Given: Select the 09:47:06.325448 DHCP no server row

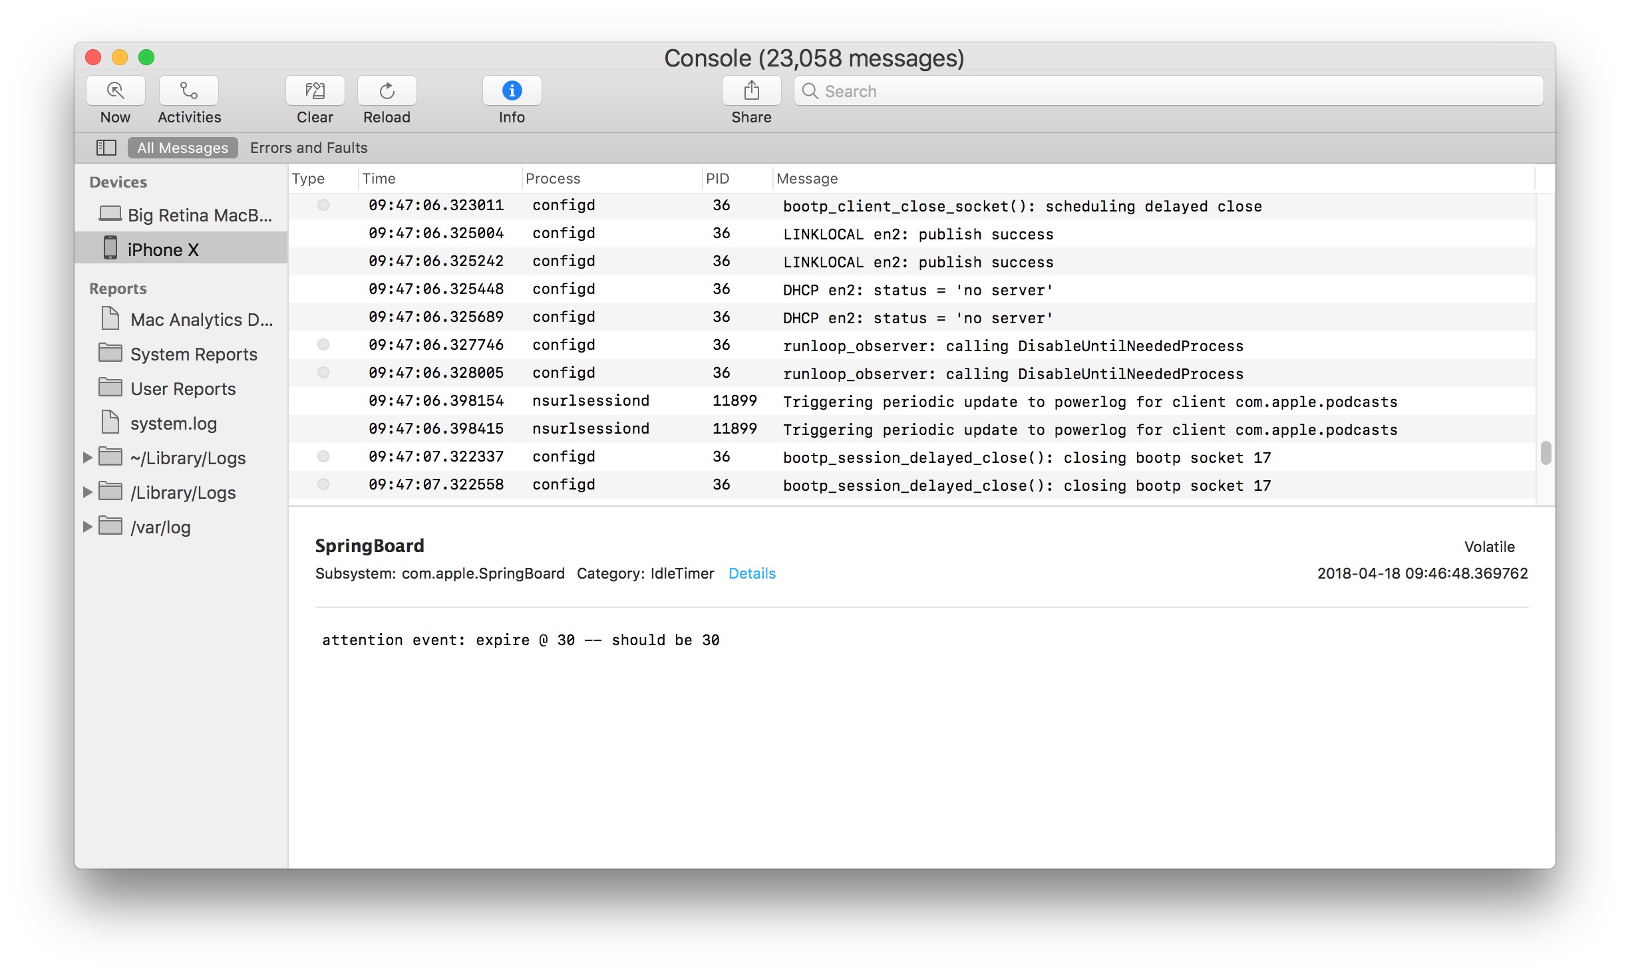Looking at the screenshot, I should tap(912, 289).
